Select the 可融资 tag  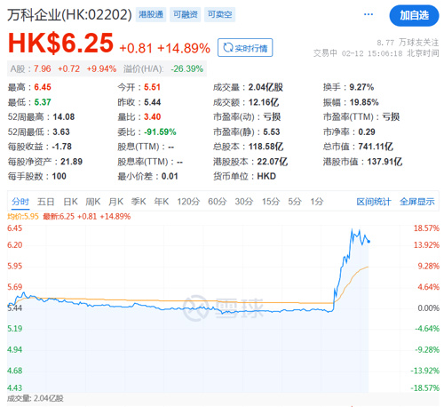[186, 14]
